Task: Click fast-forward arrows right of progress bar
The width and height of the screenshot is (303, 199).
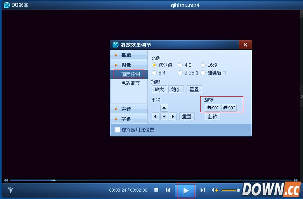Action: (296, 180)
